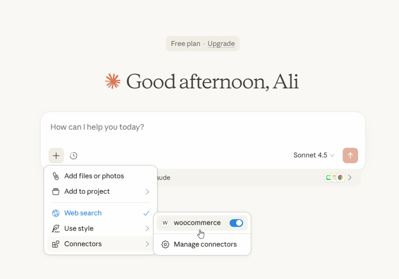Uncheck the Web search checkmark

tap(147, 213)
